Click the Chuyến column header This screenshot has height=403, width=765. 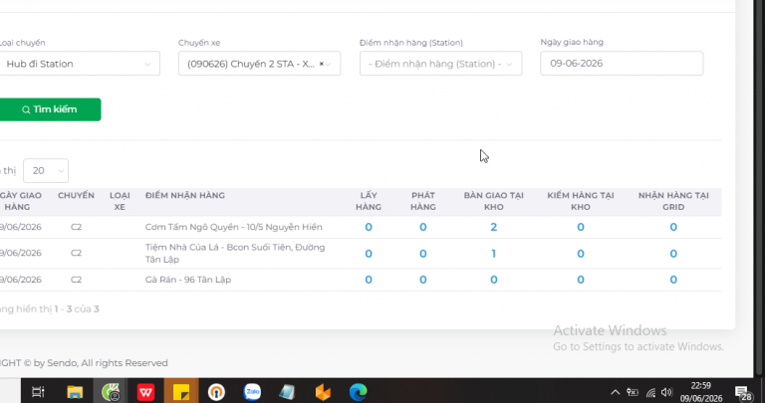point(76,195)
